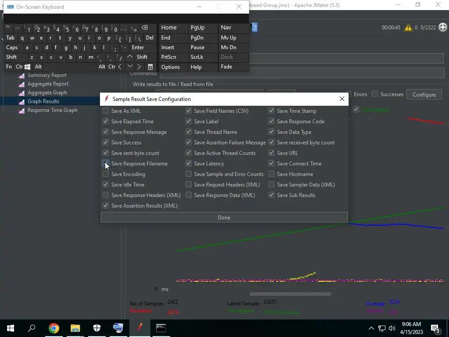Toggle Throughput graph line checkbox

point(356,109)
